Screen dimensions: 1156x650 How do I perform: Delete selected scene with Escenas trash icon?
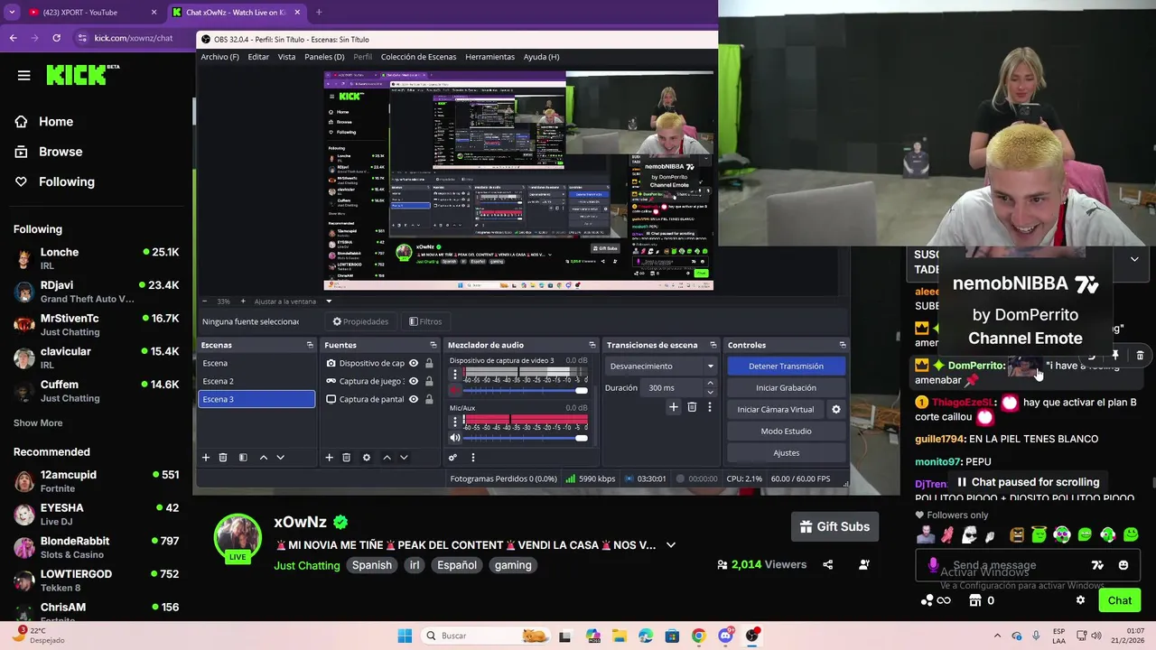point(223,458)
